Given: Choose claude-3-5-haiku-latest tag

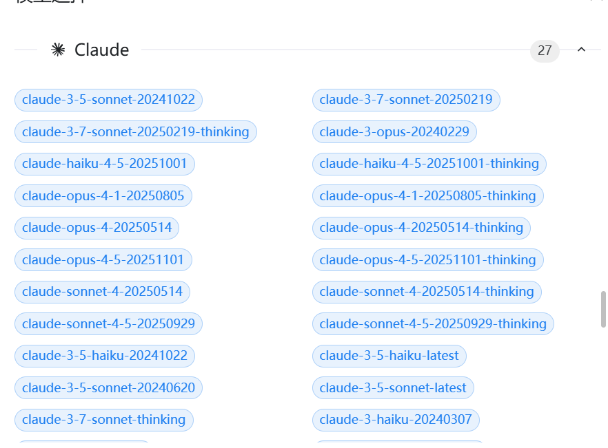Looking at the screenshot, I should [389, 356].
